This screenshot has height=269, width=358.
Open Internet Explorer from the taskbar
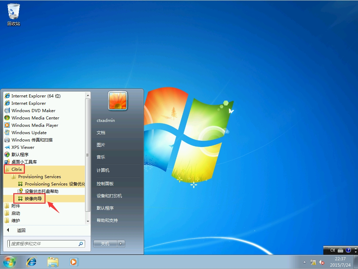pyautogui.click(x=31, y=262)
